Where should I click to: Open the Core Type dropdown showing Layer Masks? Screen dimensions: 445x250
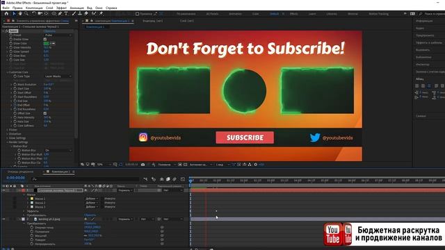click(x=58, y=76)
